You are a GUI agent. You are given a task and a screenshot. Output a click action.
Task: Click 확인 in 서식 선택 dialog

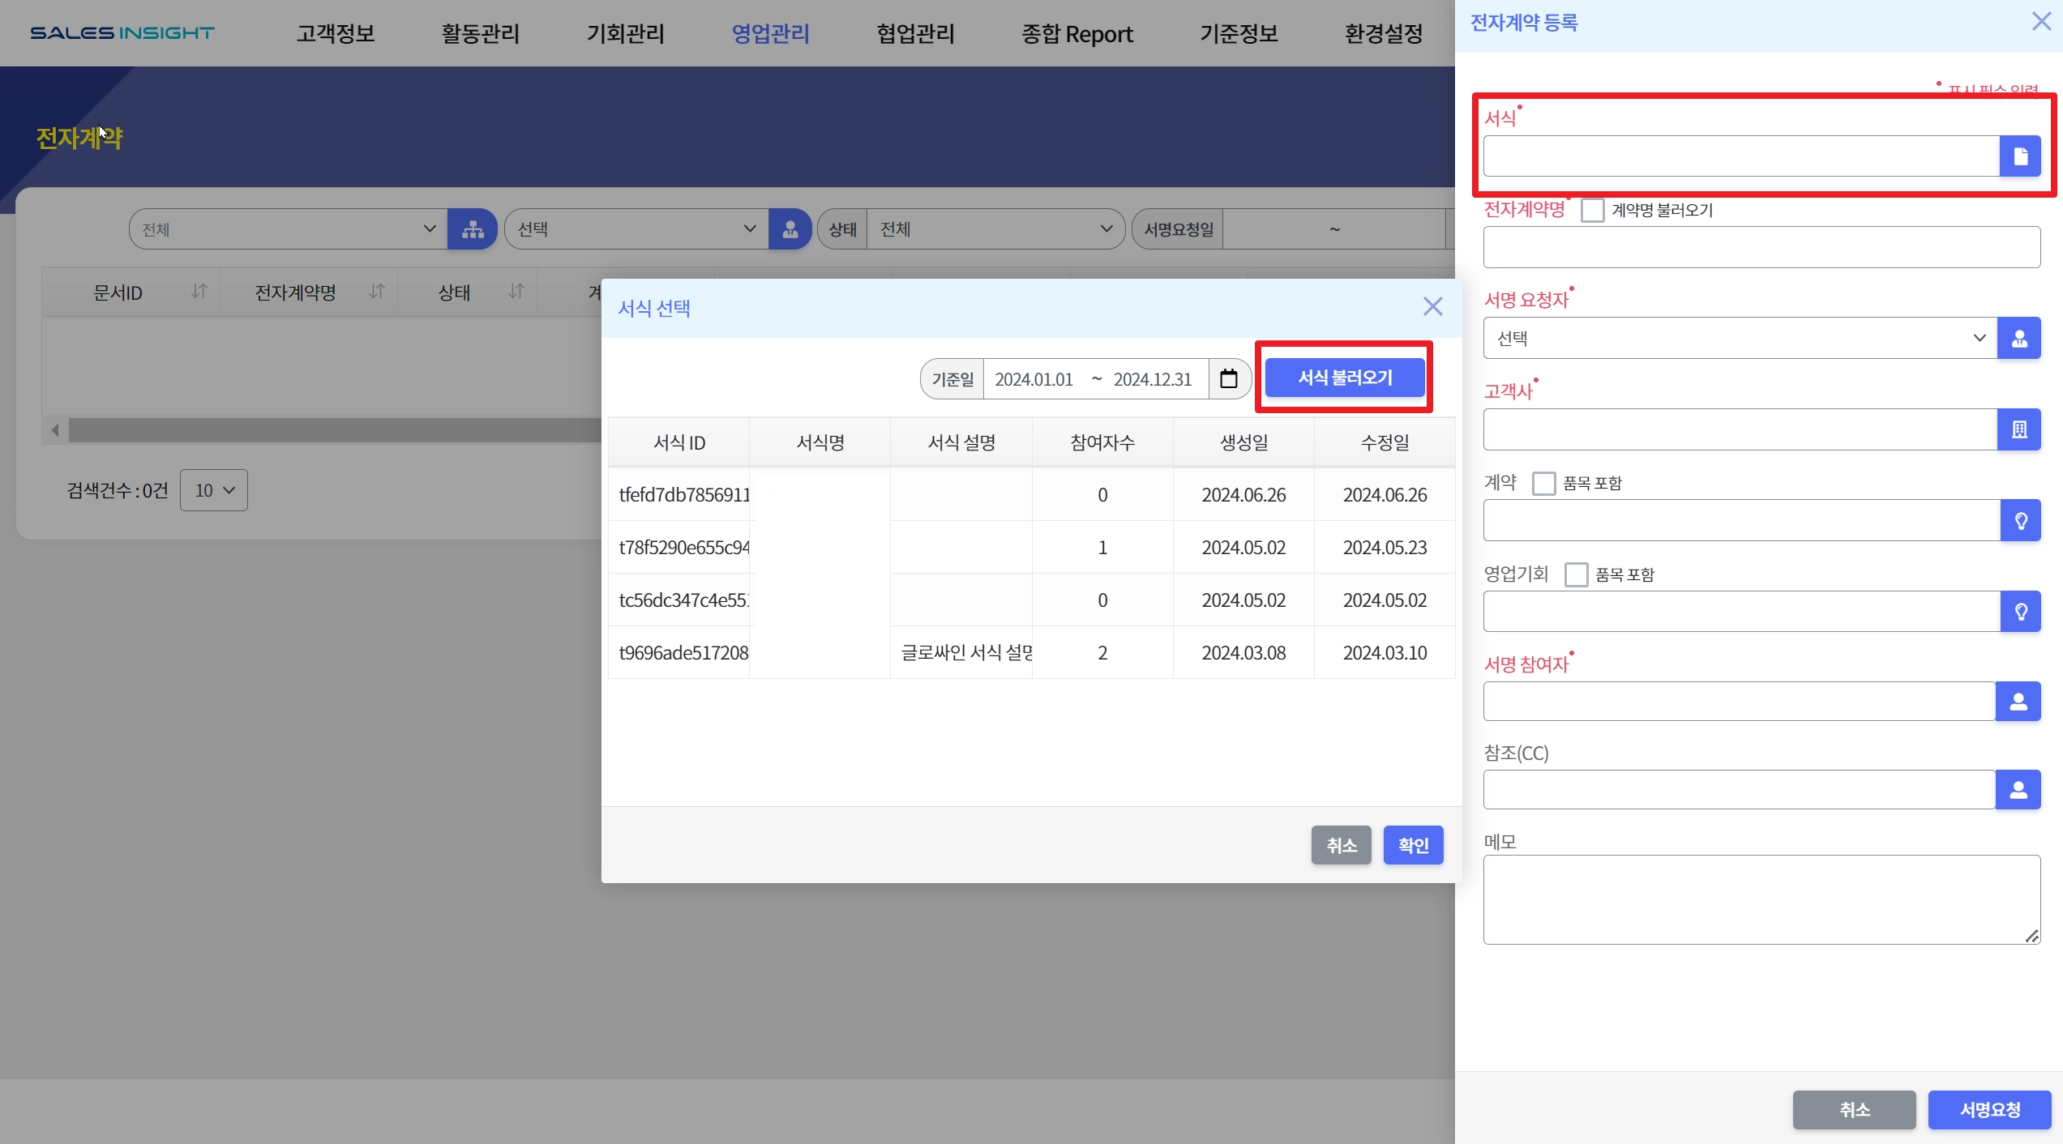click(x=1413, y=845)
